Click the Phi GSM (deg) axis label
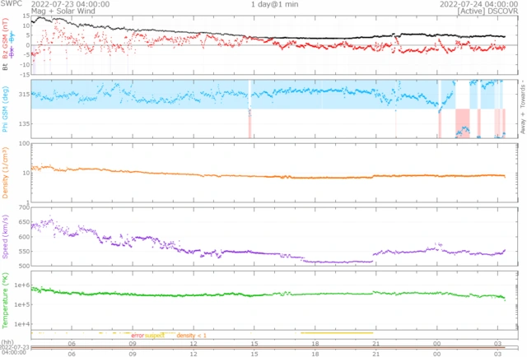The height and width of the screenshot is (357, 527). pyautogui.click(x=5, y=109)
